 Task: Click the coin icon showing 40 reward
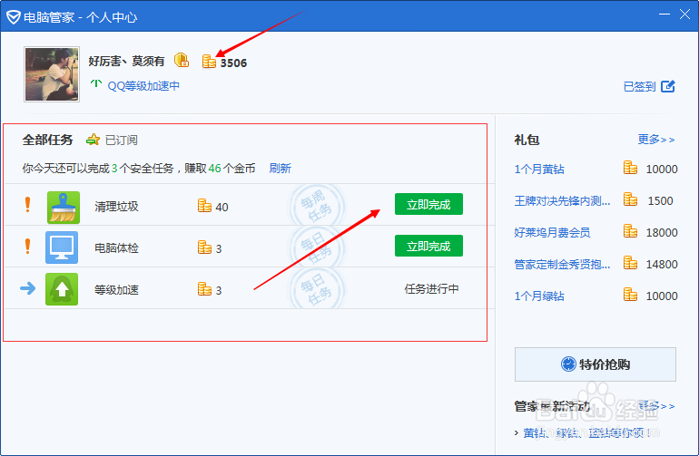204,205
